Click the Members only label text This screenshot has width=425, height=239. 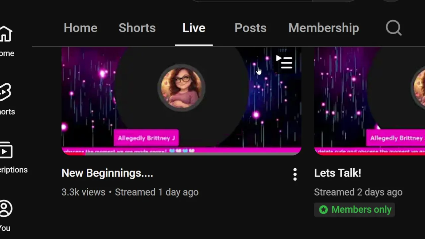click(361, 209)
